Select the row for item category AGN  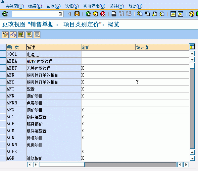tap(3, 138)
